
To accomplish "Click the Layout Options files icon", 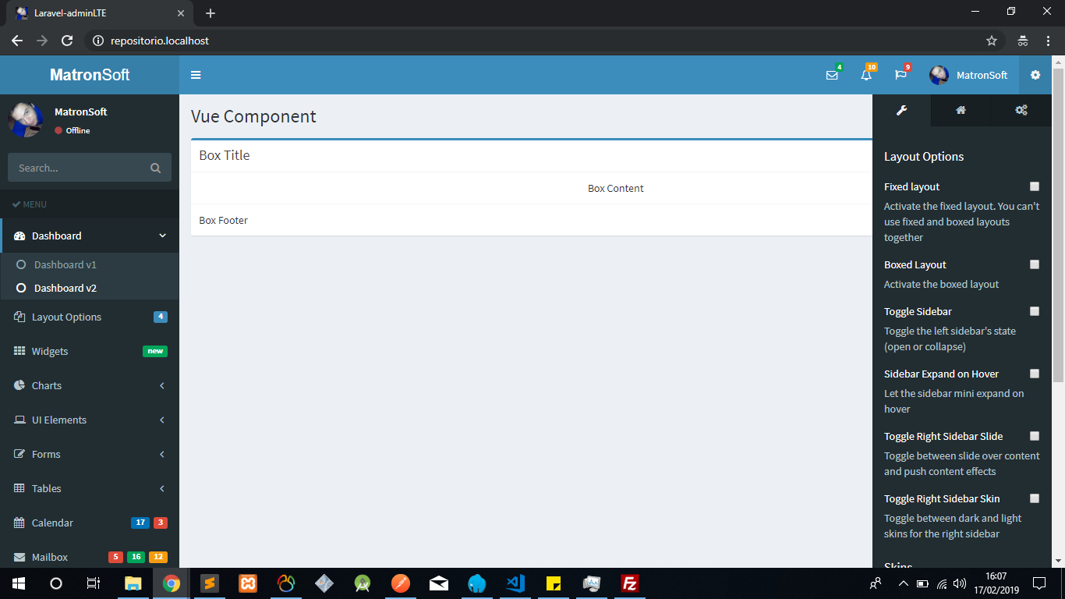I will pyautogui.click(x=19, y=317).
